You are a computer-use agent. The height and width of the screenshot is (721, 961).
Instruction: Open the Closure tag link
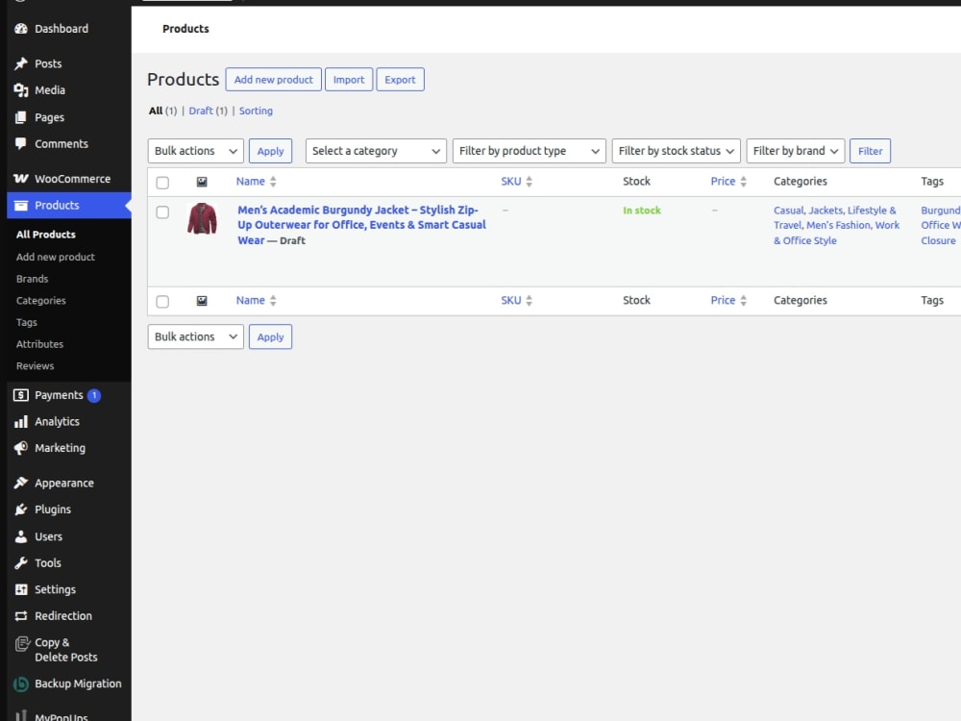[x=938, y=241]
